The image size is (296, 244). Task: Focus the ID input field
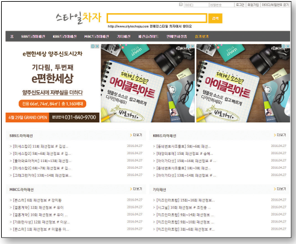point(197,5)
